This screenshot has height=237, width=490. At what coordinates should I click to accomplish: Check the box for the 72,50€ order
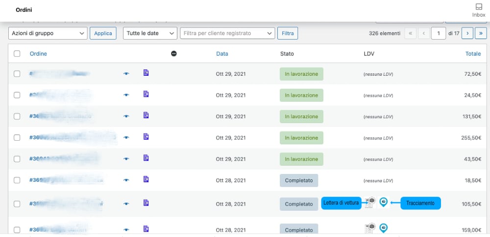pos(17,74)
